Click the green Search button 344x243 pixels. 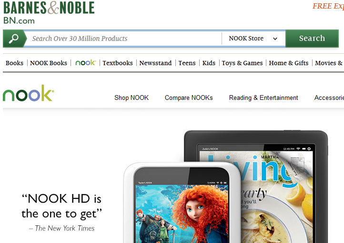click(x=312, y=39)
